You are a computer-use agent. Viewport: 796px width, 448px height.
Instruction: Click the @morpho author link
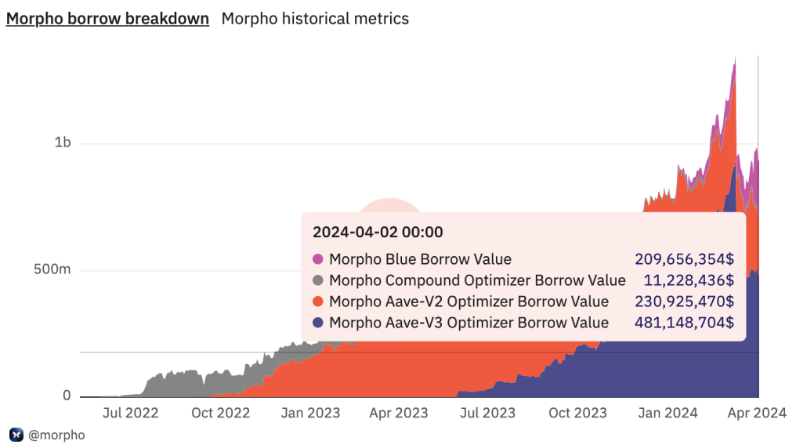(56, 435)
